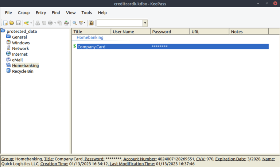Image resolution: width=280 pixels, height=167 pixels.
Task: Expand the quick search combo dropdown
Action: coord(145,23)
